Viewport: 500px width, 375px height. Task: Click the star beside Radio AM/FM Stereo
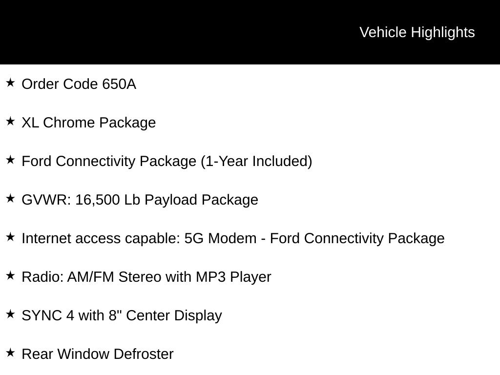10,276
